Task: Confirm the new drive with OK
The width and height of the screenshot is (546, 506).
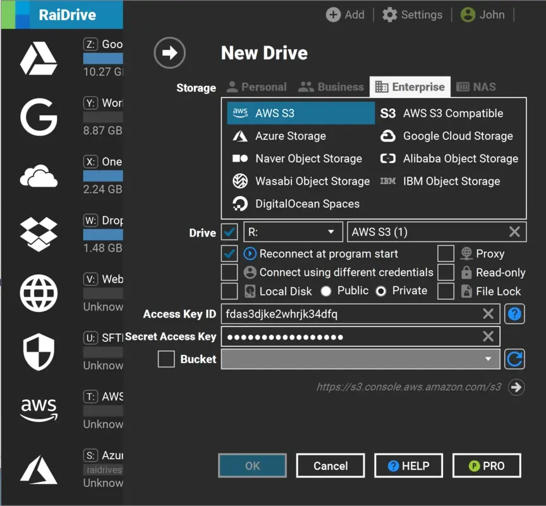Action: tap(252, 465)
